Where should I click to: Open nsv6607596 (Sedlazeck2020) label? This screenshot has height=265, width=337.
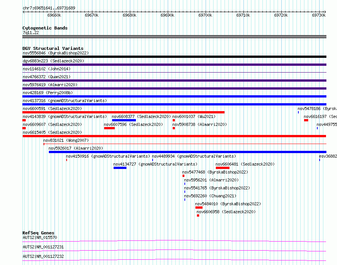point(133,124)
